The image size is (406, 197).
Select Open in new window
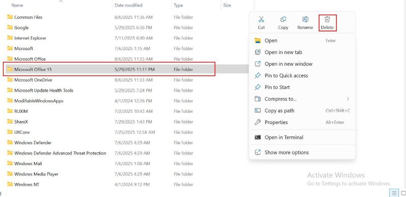(302, 64)
